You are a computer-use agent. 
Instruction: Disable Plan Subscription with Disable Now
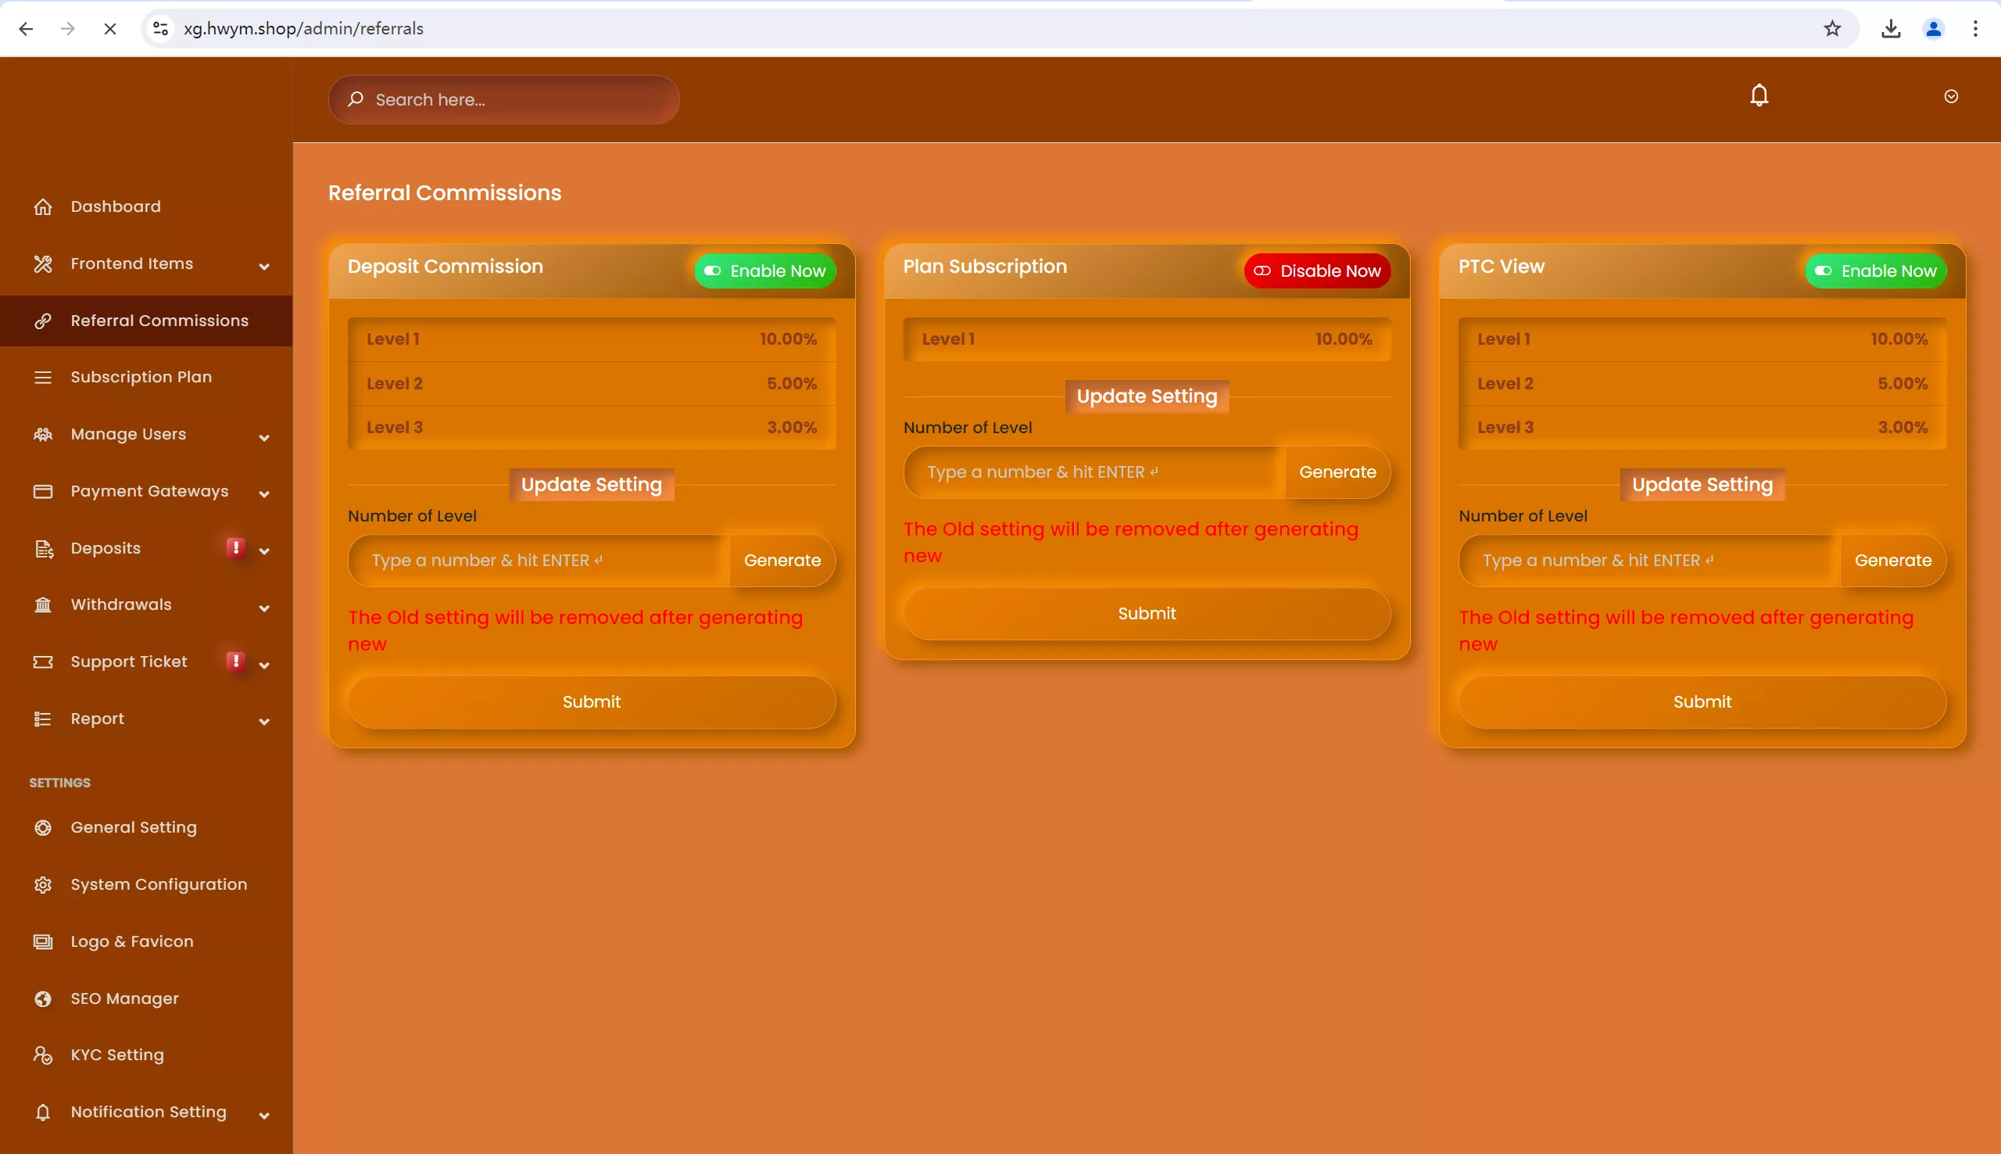click(1317, 271)
